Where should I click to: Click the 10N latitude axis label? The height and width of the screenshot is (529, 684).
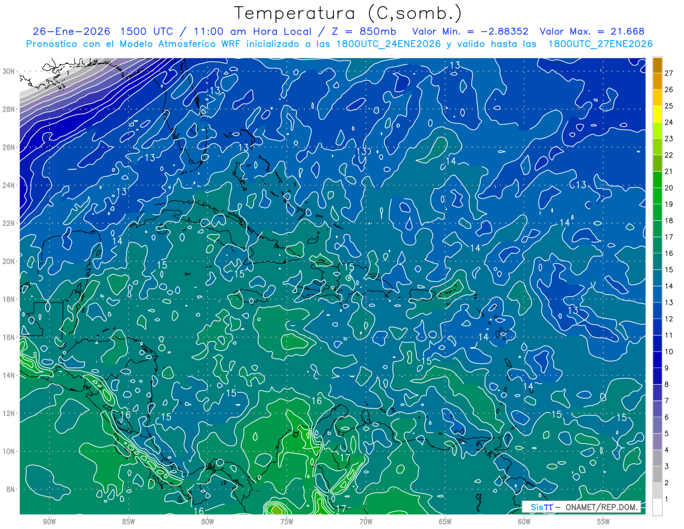(x=9, y=451)
